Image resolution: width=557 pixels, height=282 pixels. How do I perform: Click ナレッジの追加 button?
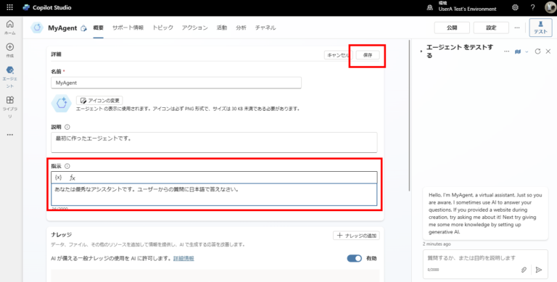[356, 236]
